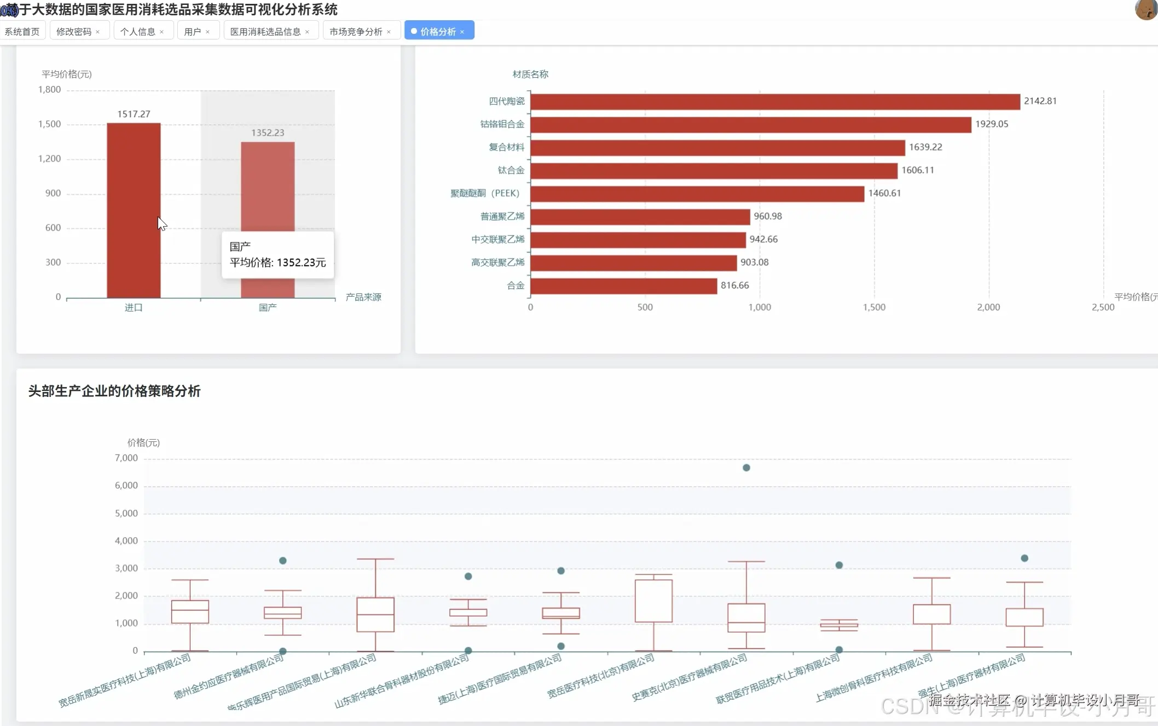Click the 合金 bar showing 816.66

[x=623, y=286]
